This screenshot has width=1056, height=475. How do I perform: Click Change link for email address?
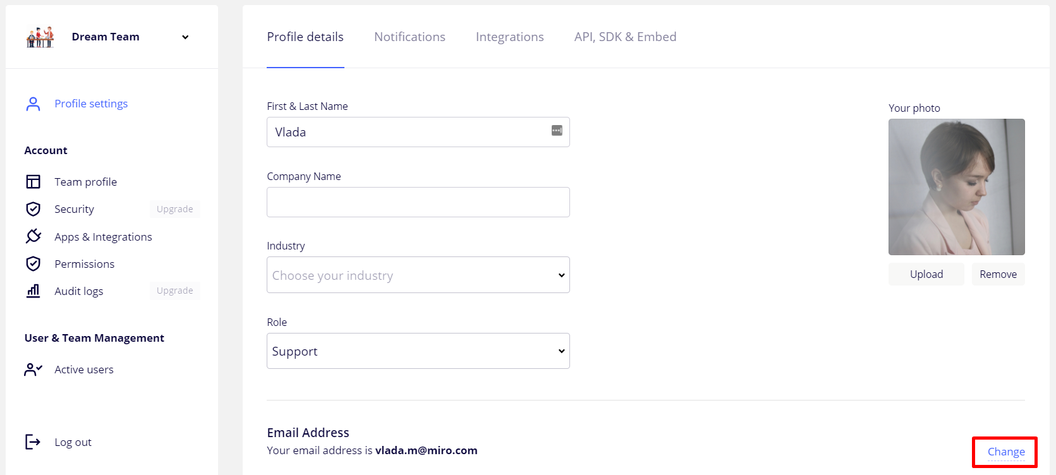(x=1006, y=452)
